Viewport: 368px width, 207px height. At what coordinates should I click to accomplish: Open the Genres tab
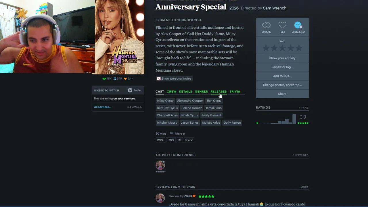point(201,91)
